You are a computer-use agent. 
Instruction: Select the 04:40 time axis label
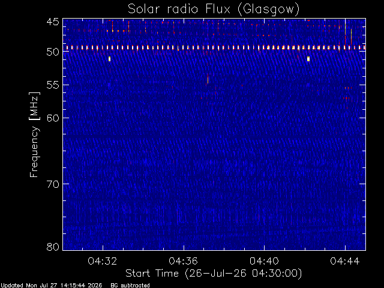[x=264, y=261]
